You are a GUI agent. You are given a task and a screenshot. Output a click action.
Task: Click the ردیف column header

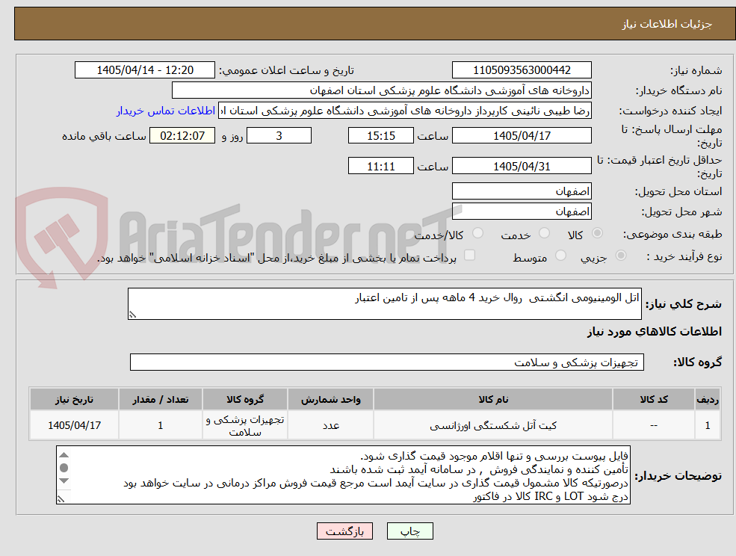point(708,400)
